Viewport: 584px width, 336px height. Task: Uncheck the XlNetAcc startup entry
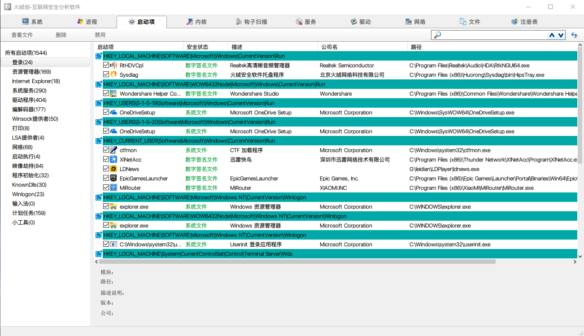[x=106, y=160]
